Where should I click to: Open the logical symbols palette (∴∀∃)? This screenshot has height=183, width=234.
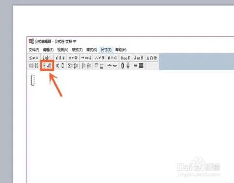[99, 58]
